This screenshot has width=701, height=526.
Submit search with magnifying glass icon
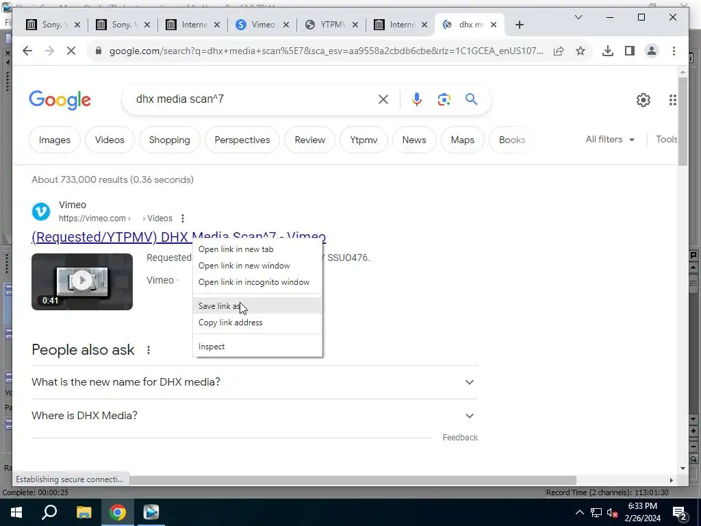(x=471, y=99)
